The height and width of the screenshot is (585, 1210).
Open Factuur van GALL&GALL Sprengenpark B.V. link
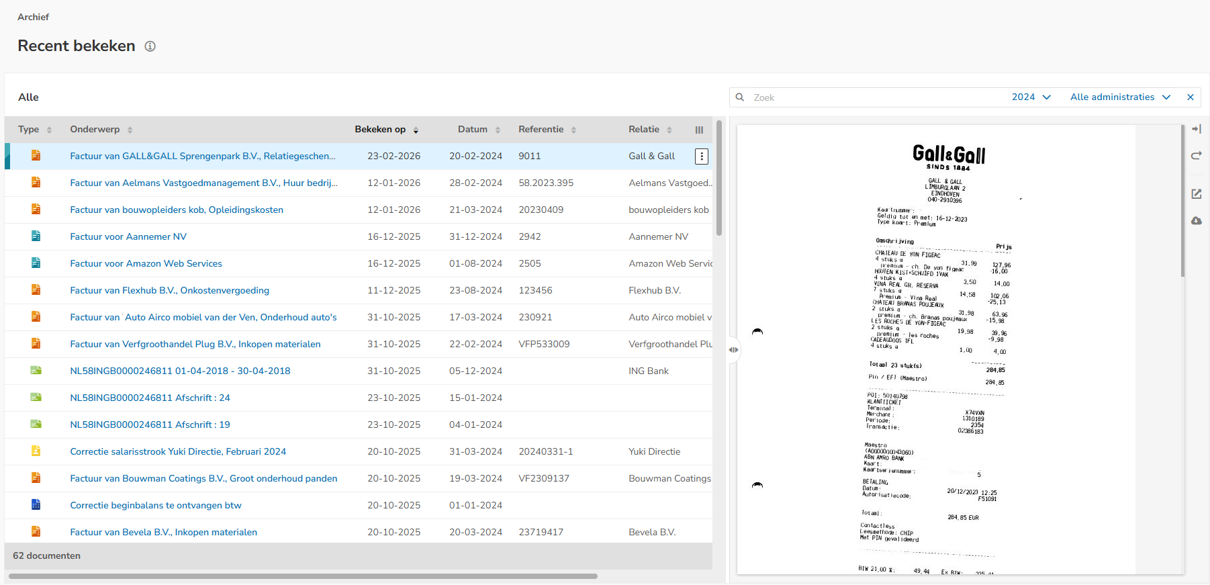(x=203, y=156)
